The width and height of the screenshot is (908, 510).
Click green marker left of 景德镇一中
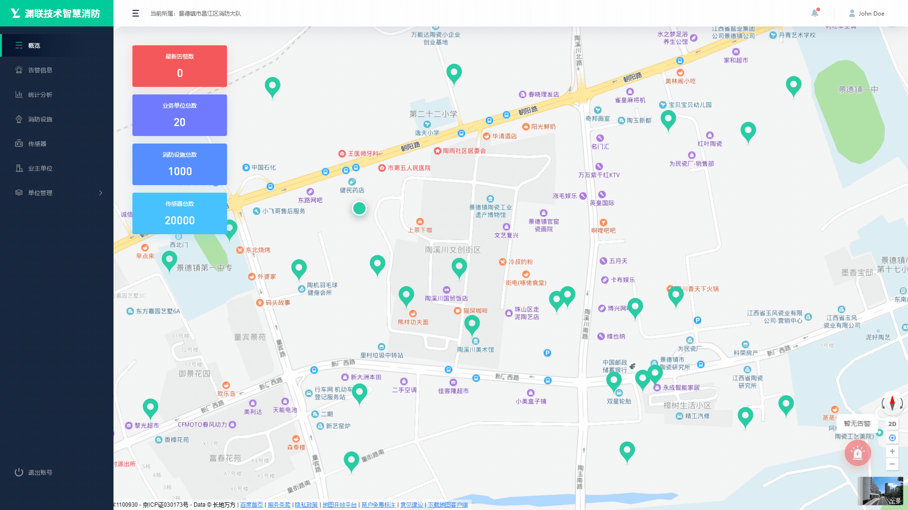click(794, 87)
